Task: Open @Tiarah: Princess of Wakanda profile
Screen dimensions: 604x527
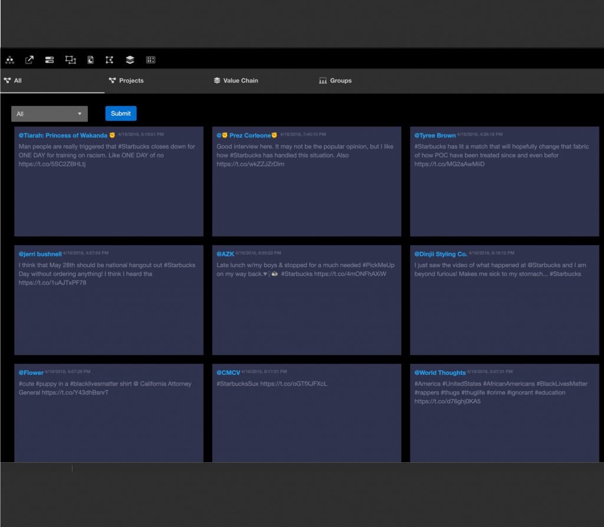Action: click(63, 136)
